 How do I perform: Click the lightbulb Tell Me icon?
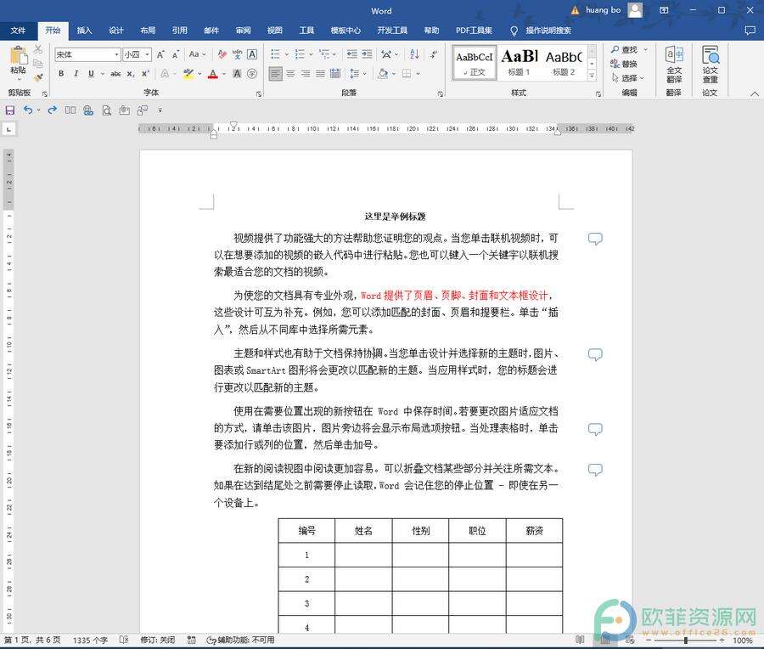click(x=514, y=31)
